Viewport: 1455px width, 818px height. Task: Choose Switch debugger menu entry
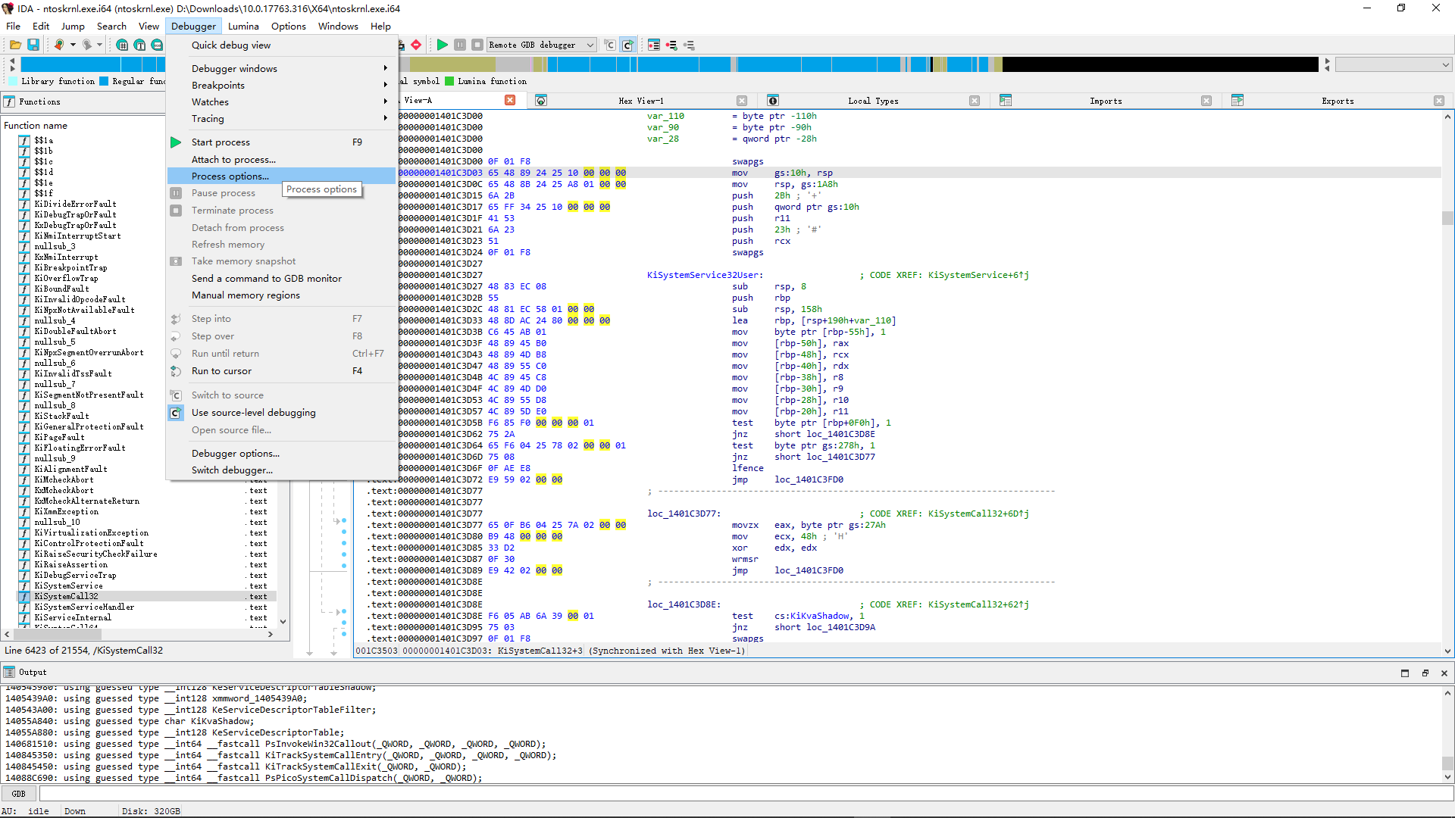point(232,470)
